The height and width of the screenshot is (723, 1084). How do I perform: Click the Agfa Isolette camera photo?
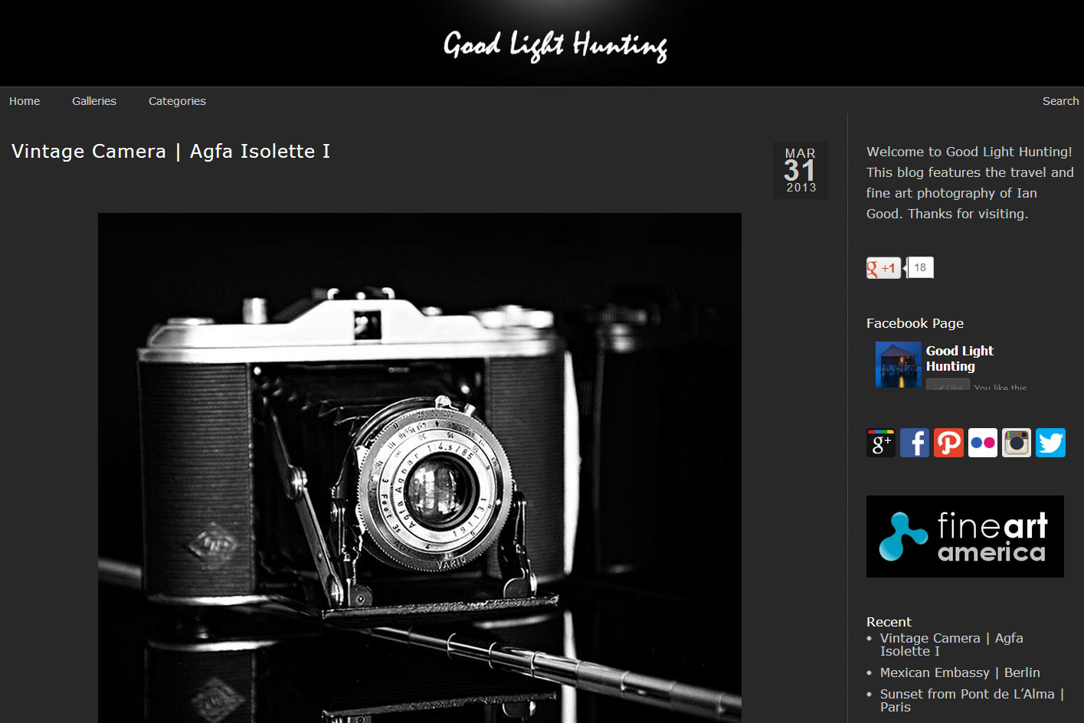tap(420, 468)
